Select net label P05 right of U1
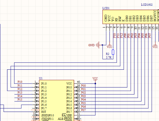This screenshot has height=121, width=159. point(84,103)
